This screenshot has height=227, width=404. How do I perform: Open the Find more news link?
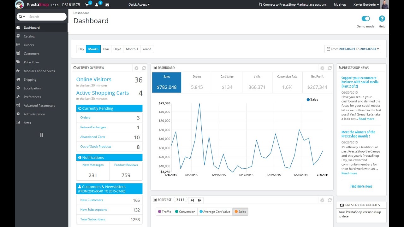click(361, 186)
